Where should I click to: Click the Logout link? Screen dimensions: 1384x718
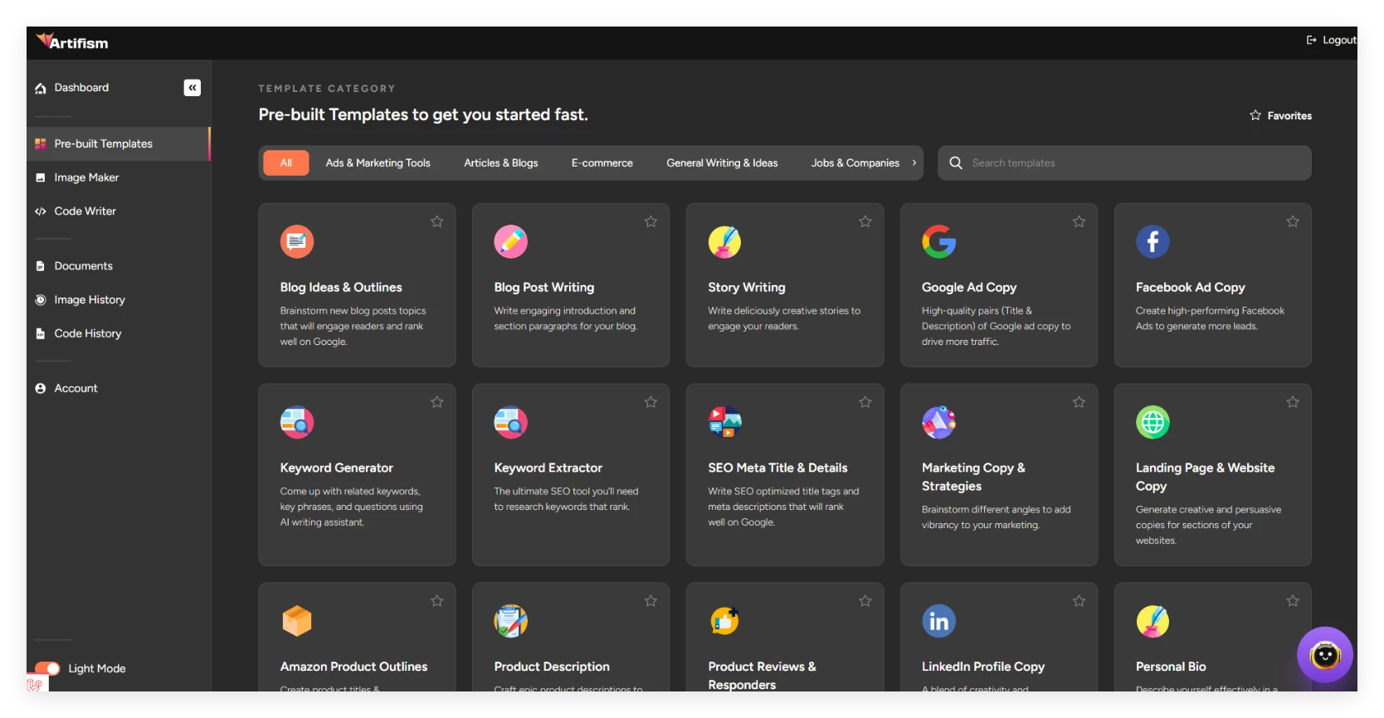click(x=1331, y=40)
